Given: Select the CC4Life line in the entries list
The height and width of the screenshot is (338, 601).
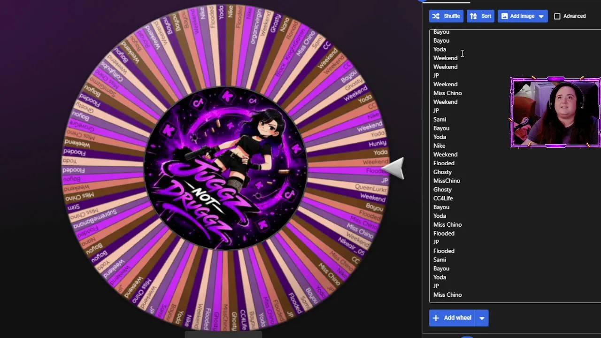Looking at the screenshot, I should [x=443, y=198].
